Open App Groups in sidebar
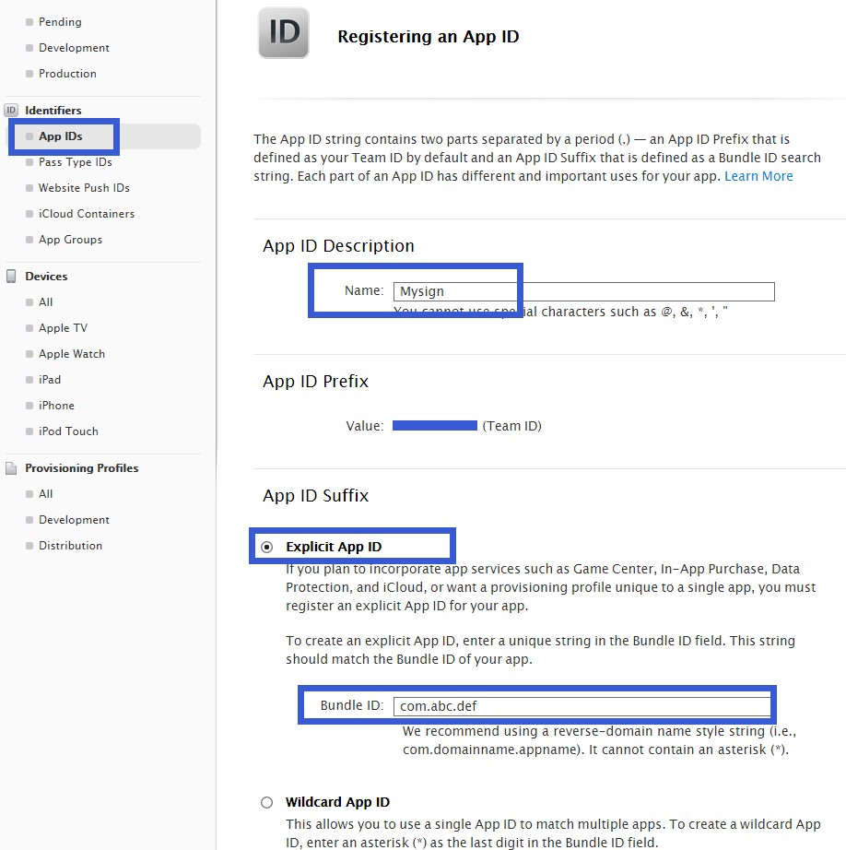This screenshot has width=846, height=850. click(x=70, y=240)
